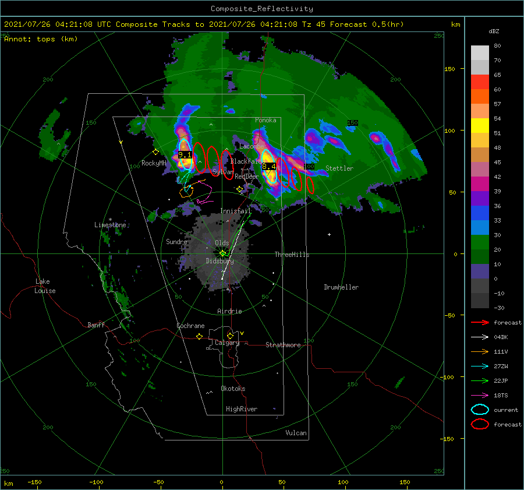524x490 pixels.
Task: Click the yellow diamond marker south of RedDeer
Action: pos(239,189)
